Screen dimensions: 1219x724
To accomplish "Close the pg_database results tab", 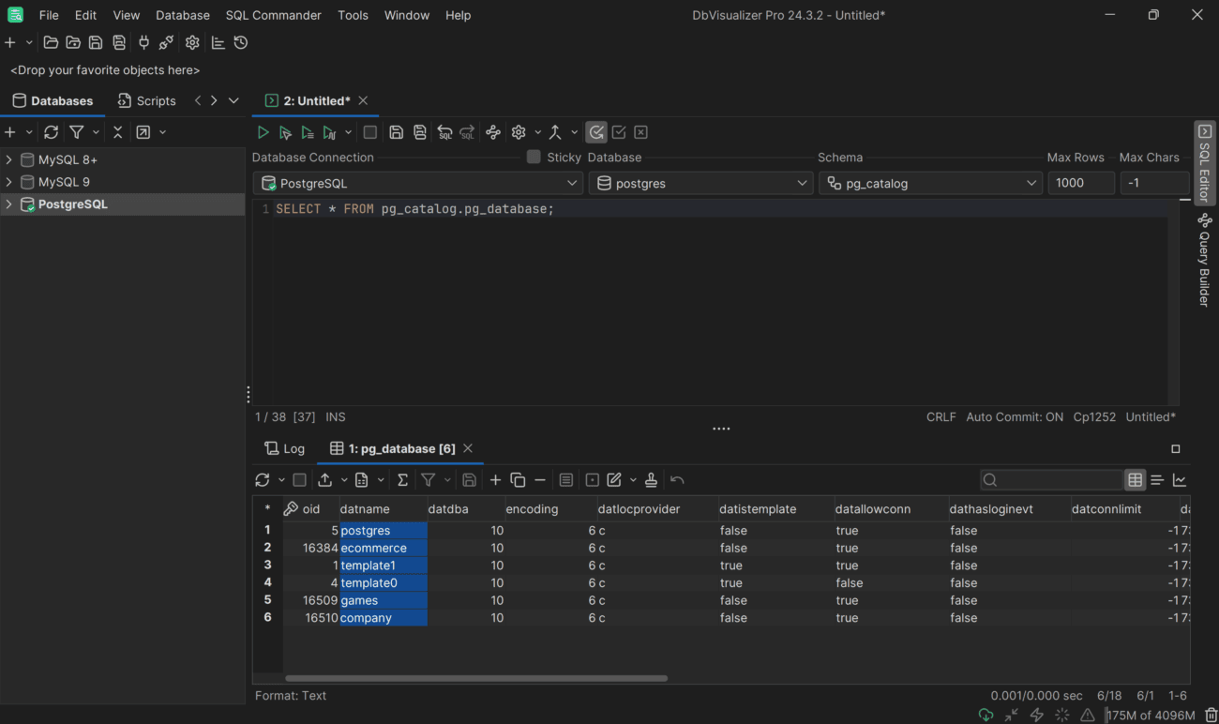I will click(x=468, y=448).
